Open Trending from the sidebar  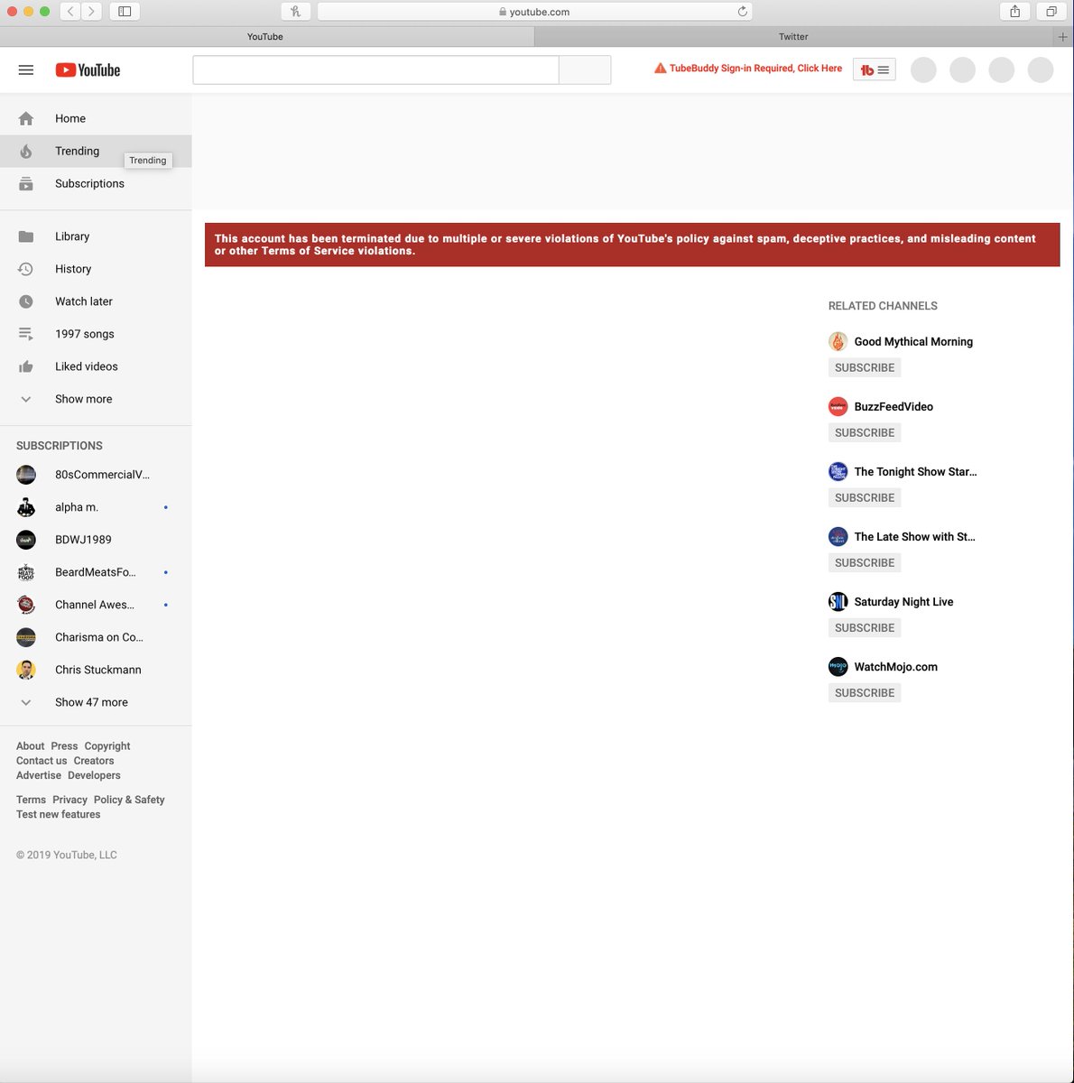point(96,151)
